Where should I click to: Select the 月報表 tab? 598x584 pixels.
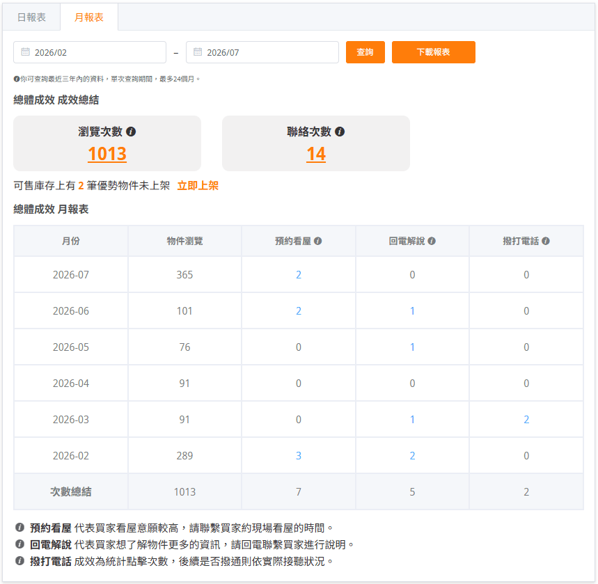point(89,17)
